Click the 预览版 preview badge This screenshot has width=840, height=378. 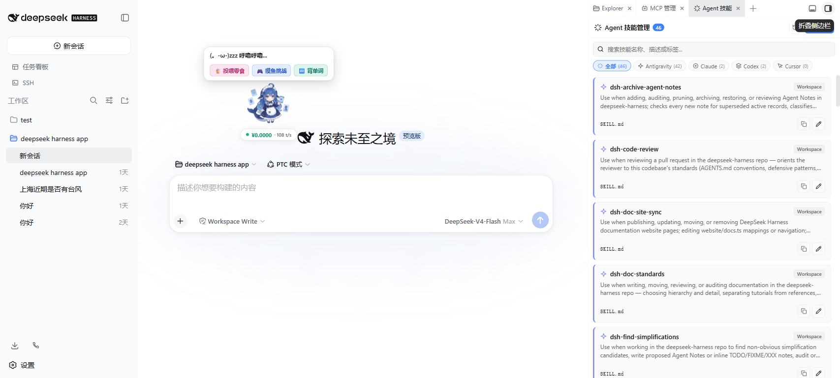(412, 136)
